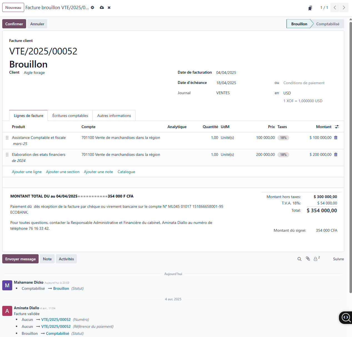Screen dimensions: 352x337
Task: Open VTE/2025/00052 Référence du paiement link
Action: (56, 326)
